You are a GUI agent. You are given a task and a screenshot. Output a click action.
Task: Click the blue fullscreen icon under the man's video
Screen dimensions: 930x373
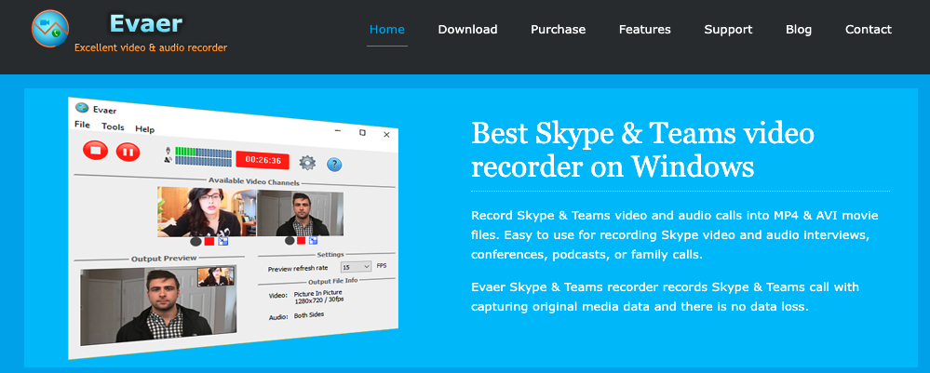[313, 240]
